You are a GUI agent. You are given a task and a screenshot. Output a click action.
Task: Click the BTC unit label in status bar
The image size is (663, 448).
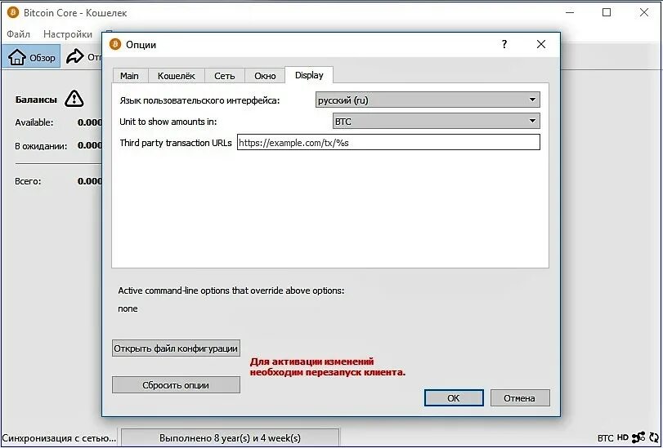pyautogui.click(x=606, y=438)
